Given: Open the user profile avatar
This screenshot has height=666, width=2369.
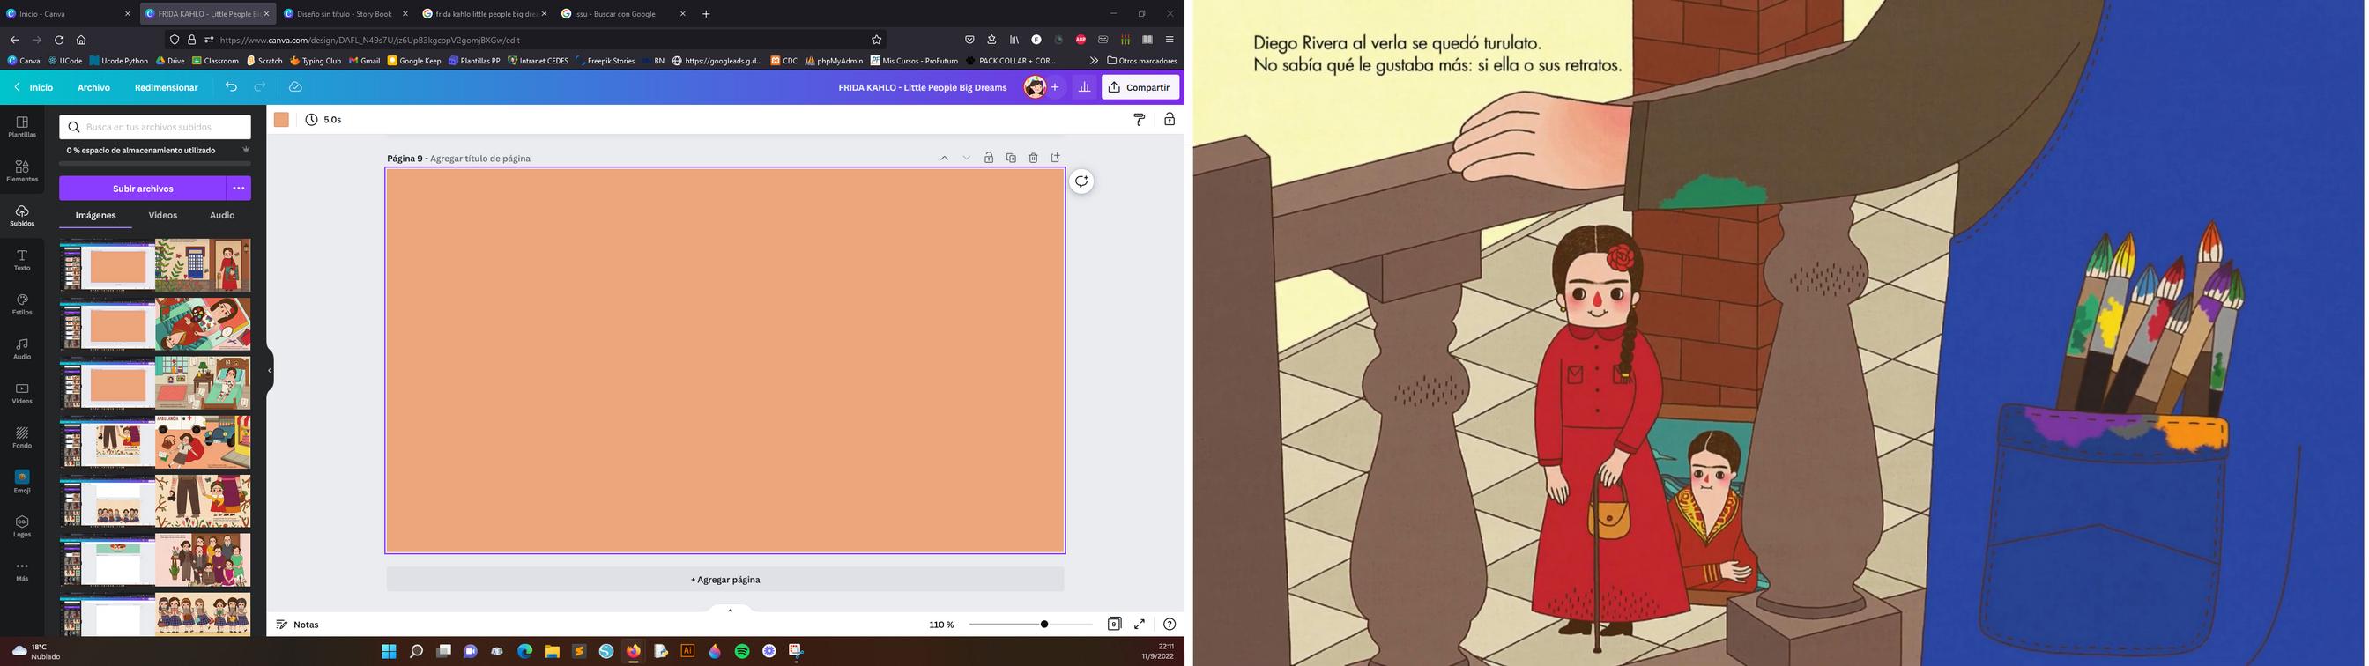Looking at the screenshot, I should [1035, 87].
